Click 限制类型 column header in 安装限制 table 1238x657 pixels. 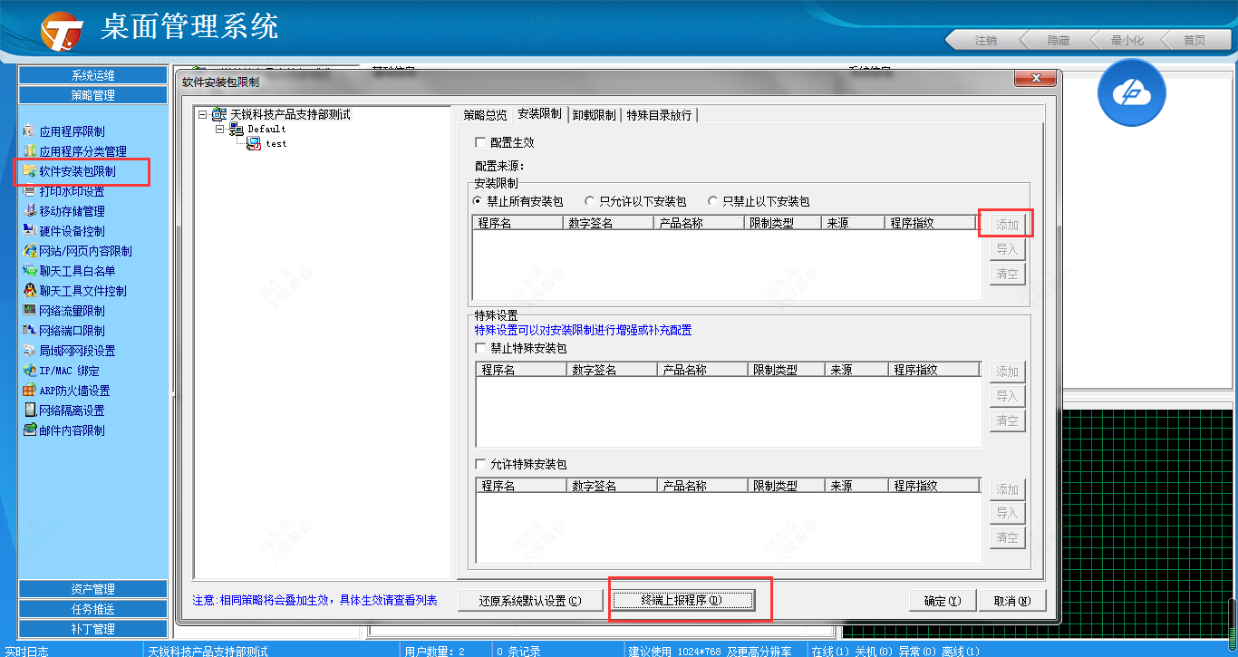tap(782, 222)
